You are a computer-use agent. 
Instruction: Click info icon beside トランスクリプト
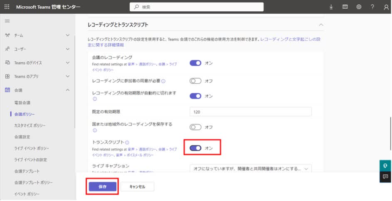tap(127, 143)
